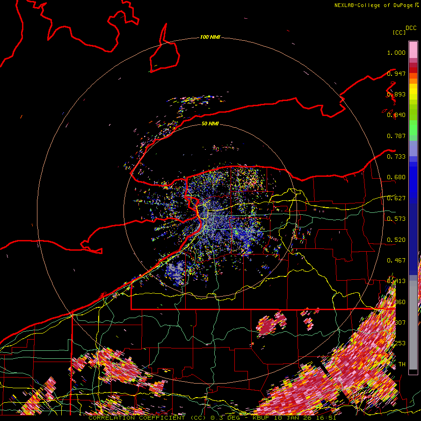Viewport: 421px width, 421px height.
Task: Click the 0.947 value on the color scale
Action: pos(396,73)
